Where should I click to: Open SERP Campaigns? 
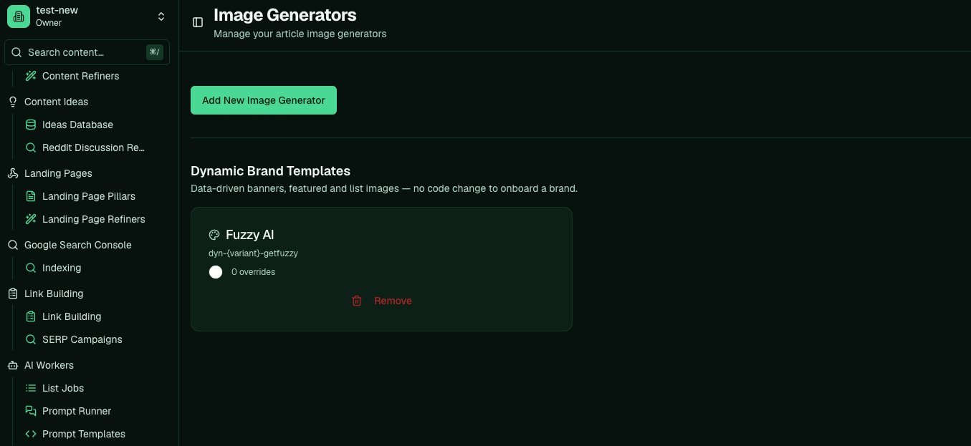click(82, 339)
